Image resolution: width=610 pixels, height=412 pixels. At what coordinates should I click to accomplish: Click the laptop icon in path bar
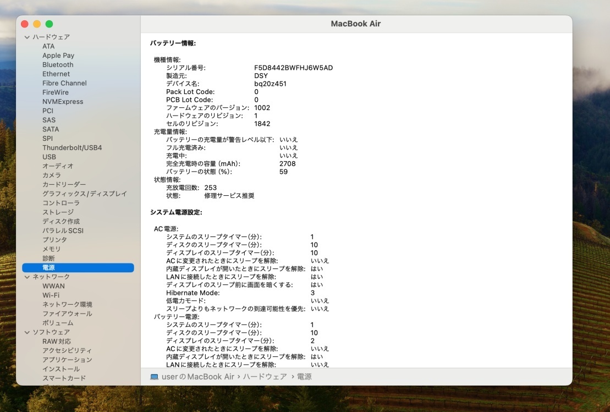tap(154, 377)
